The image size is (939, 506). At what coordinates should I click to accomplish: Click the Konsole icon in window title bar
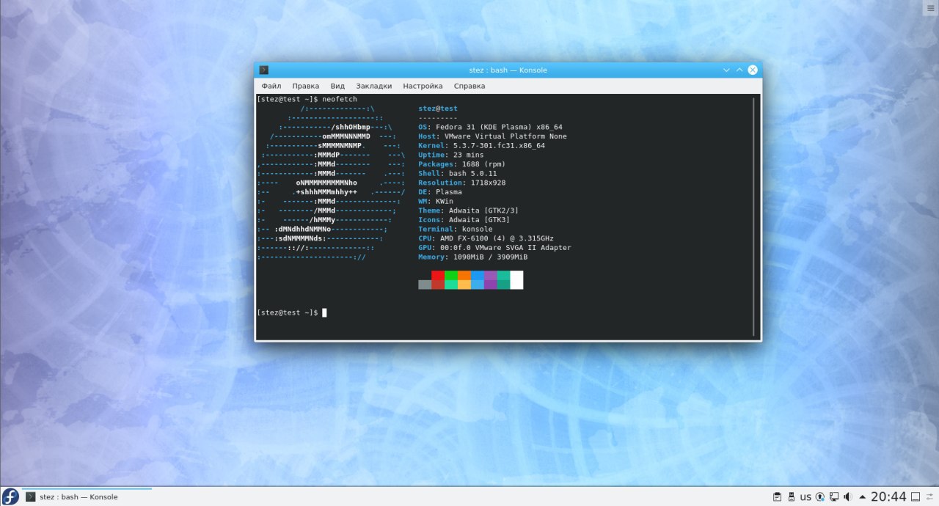[x=264, y=70]
